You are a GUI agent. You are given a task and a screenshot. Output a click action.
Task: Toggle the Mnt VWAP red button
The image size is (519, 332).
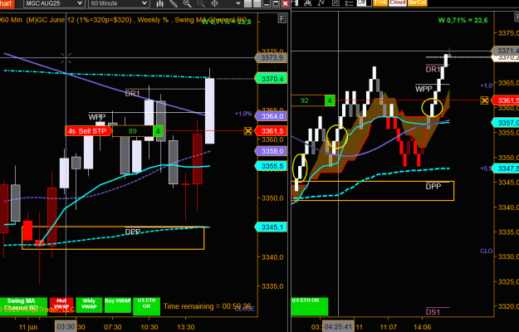click(61, 305)
